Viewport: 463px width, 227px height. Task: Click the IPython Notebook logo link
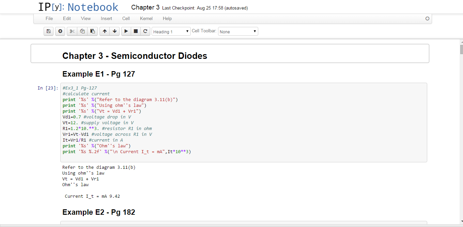[x=78, y=7]
